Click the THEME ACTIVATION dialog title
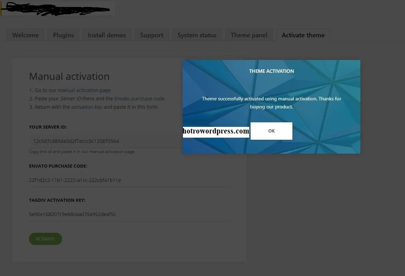405x276 pixels. point(271,71)
